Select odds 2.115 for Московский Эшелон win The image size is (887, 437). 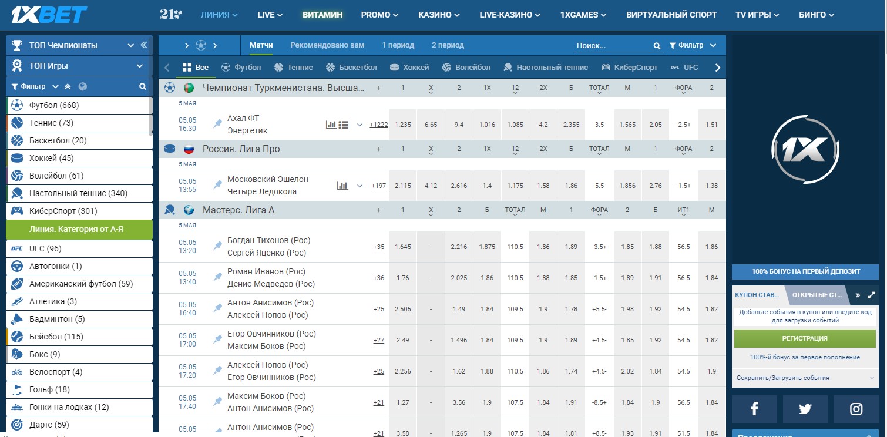[403, 186]
